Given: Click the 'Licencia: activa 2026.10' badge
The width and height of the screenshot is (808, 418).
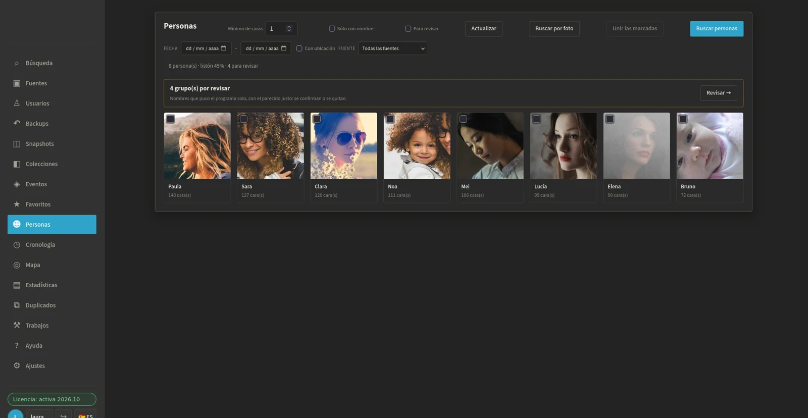Looking at the screenshot, I should point(52,399).
